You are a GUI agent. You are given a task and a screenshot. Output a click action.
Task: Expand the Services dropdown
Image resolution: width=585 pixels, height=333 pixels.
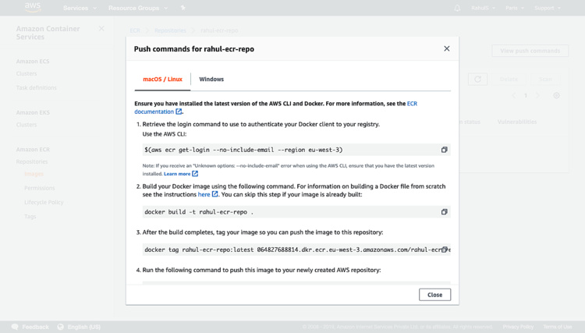click(x=80, y=8)
